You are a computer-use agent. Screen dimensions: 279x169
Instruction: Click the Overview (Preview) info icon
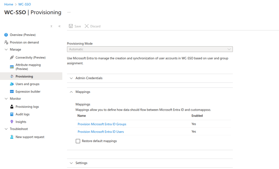point(6,35)
